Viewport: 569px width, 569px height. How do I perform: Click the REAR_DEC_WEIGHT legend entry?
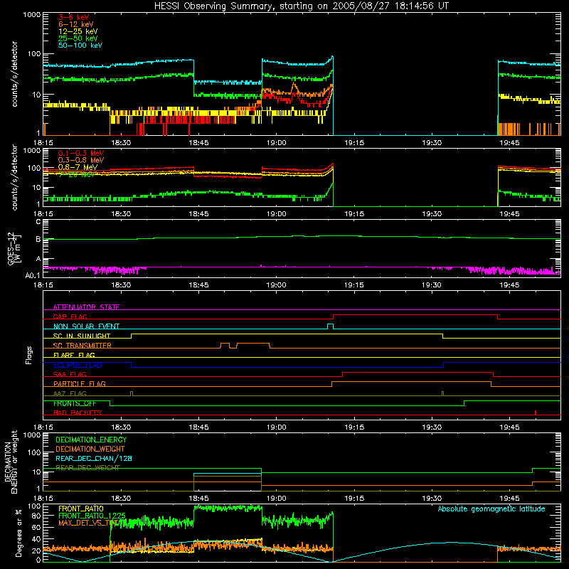click(x=87, y=468)
